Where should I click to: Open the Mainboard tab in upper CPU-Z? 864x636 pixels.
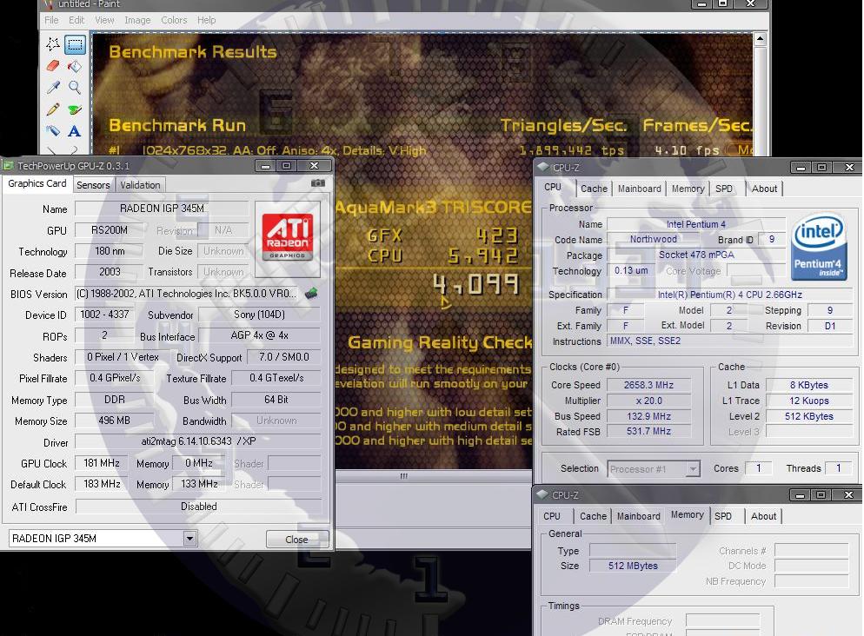click(639, 189)
